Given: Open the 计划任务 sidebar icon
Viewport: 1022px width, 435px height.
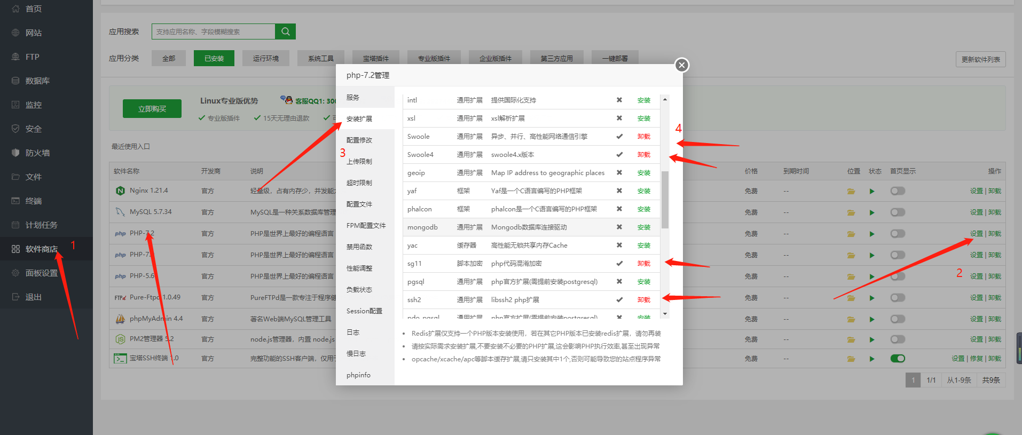Looking at the screenshot, I should (x=15, y=225).
